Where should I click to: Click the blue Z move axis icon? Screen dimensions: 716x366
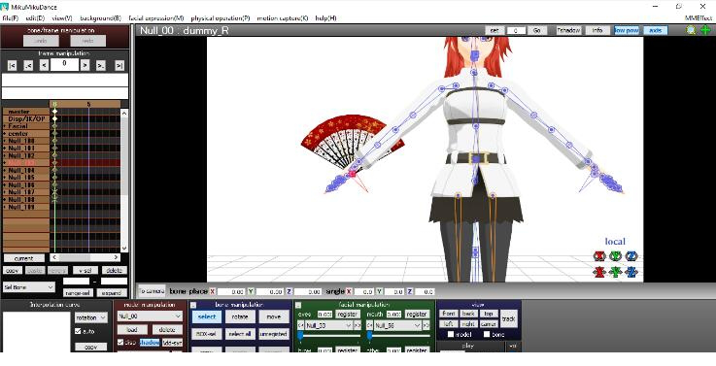pos(631,272)
